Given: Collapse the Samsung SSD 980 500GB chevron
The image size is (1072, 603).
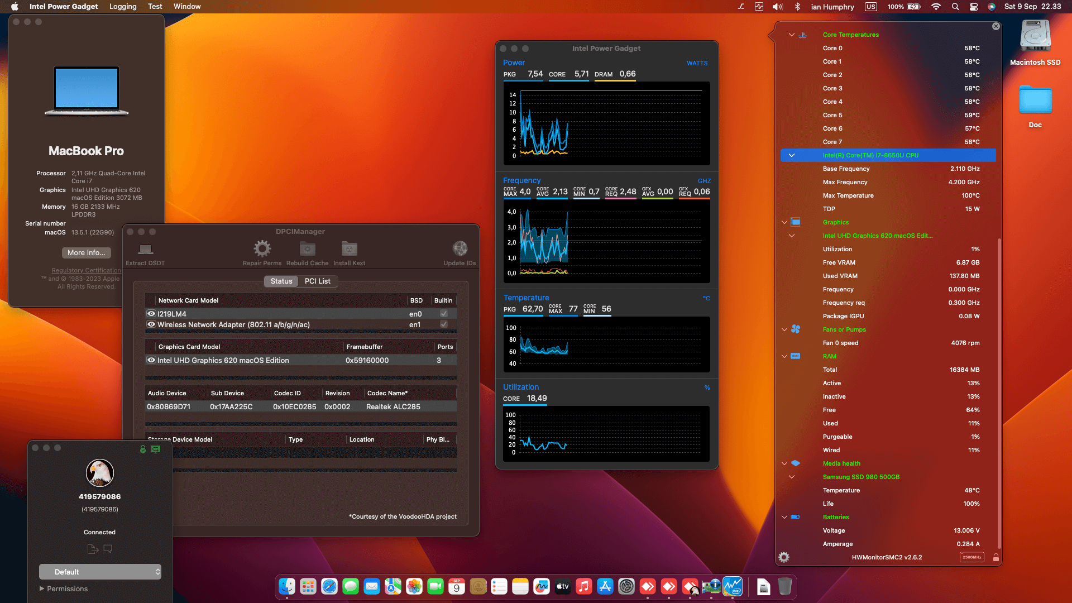Looking at the screenshot, I should (x=791, y=477).
